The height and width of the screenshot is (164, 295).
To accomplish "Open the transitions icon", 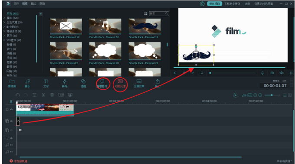I will click(x=65, y=83).
